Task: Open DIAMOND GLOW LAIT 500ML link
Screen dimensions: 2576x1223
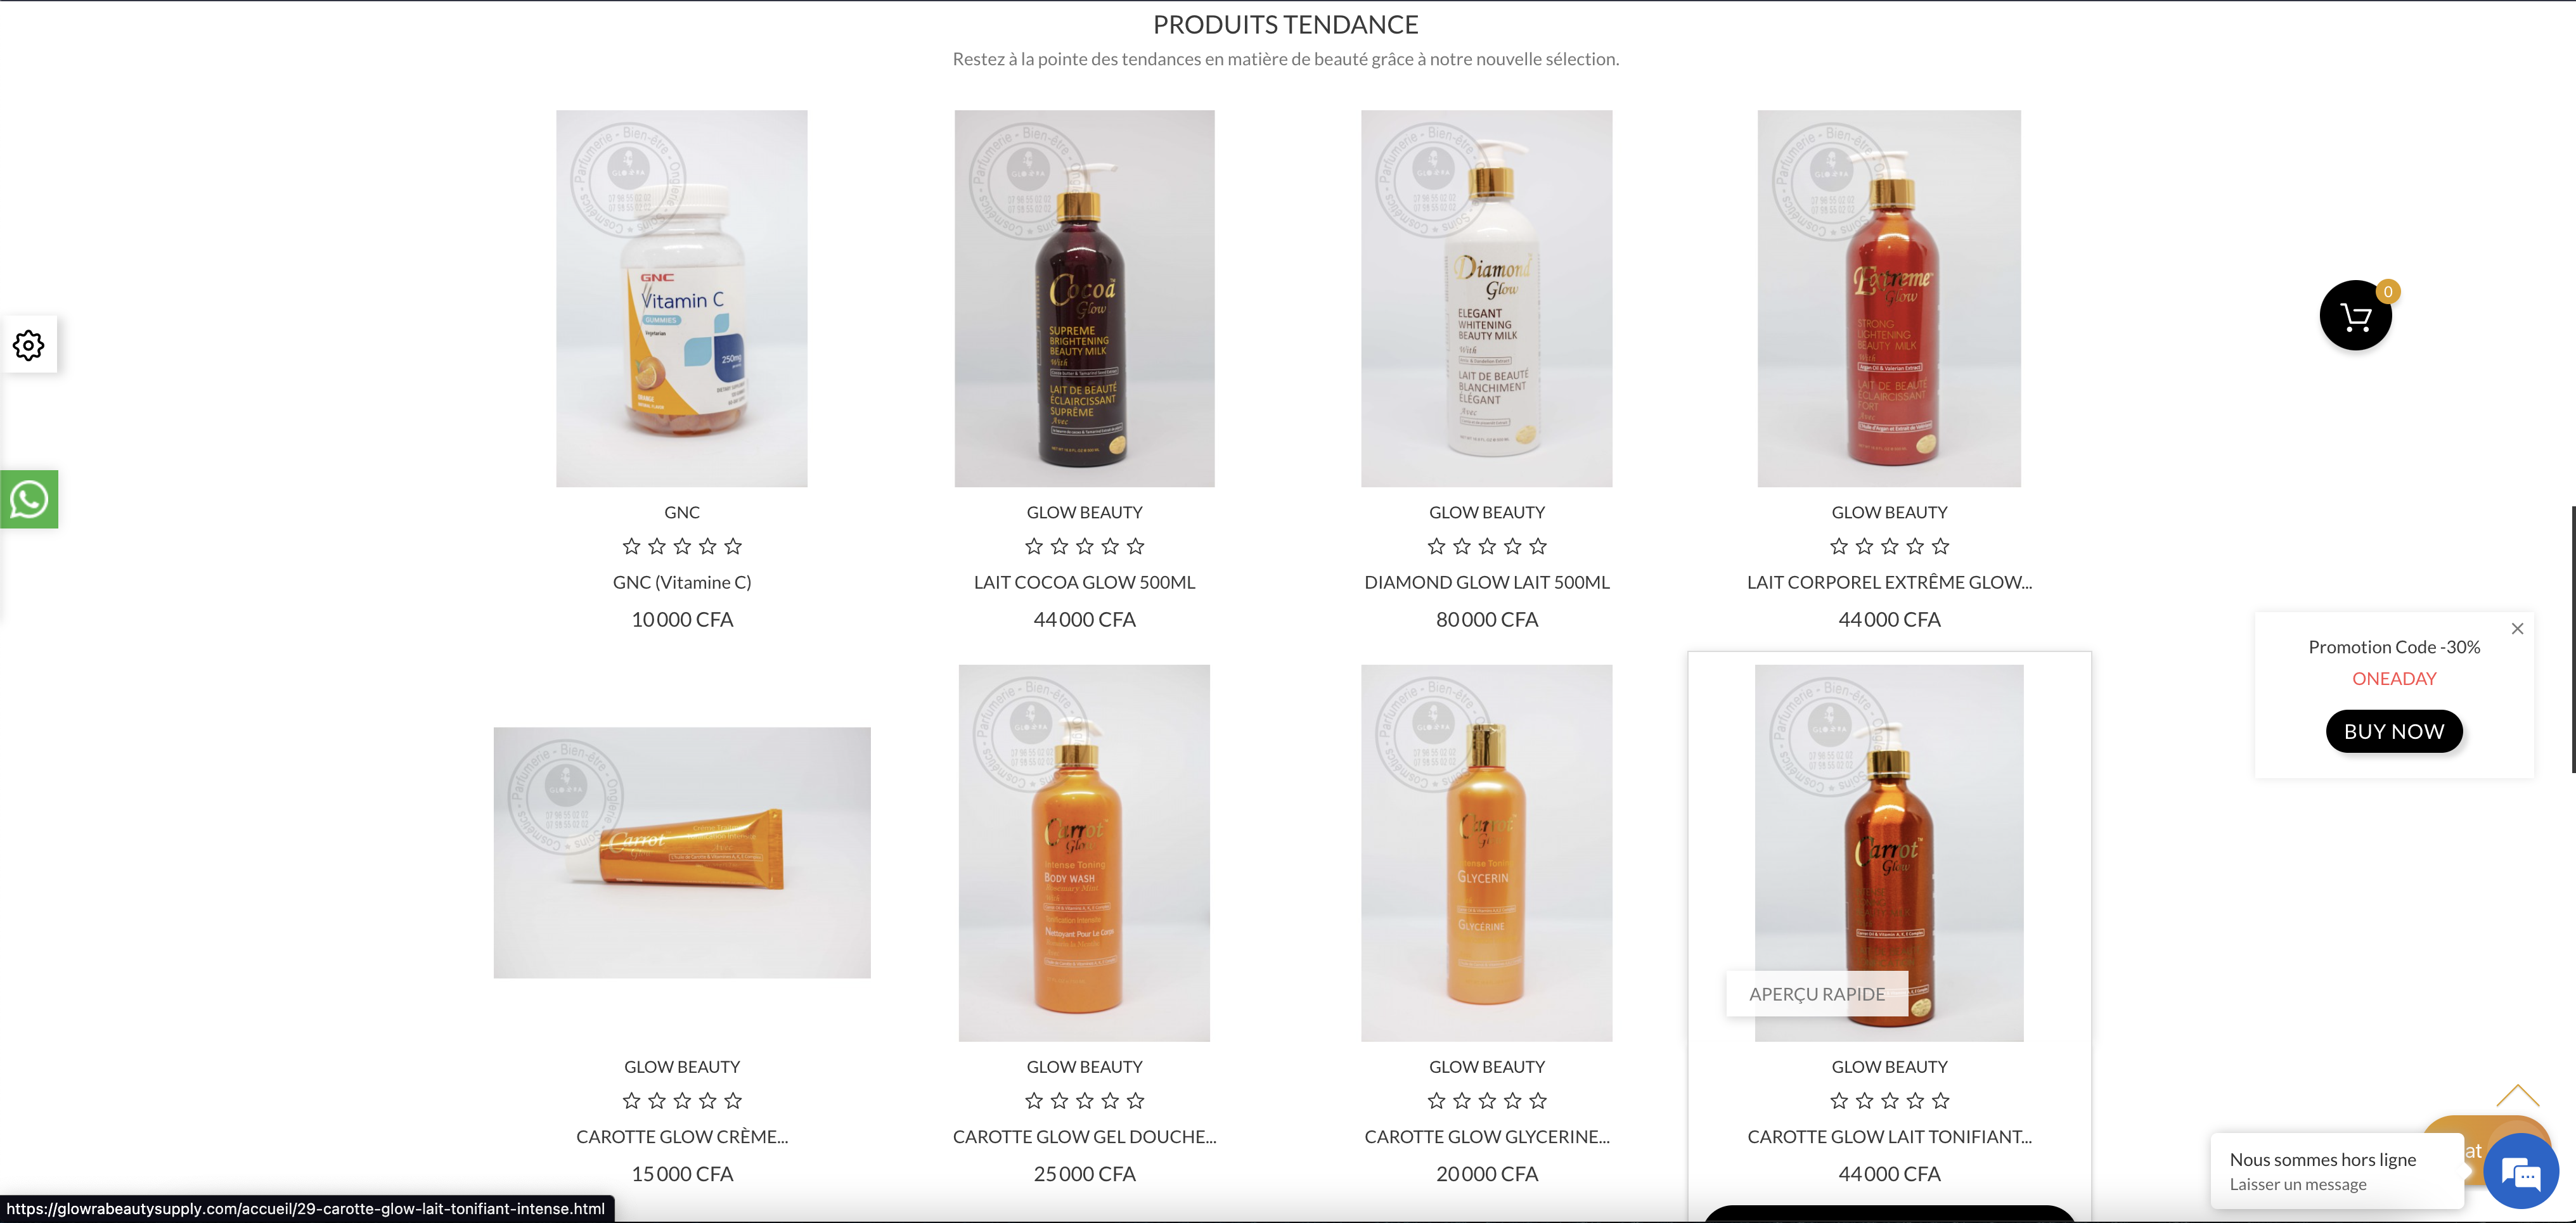Action: click(x=1487, y=582)
